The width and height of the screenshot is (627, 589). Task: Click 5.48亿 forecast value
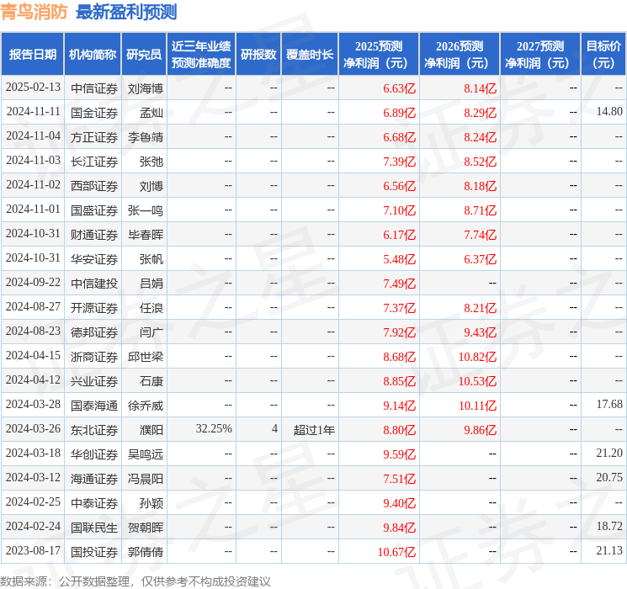(x=399, y=259)
